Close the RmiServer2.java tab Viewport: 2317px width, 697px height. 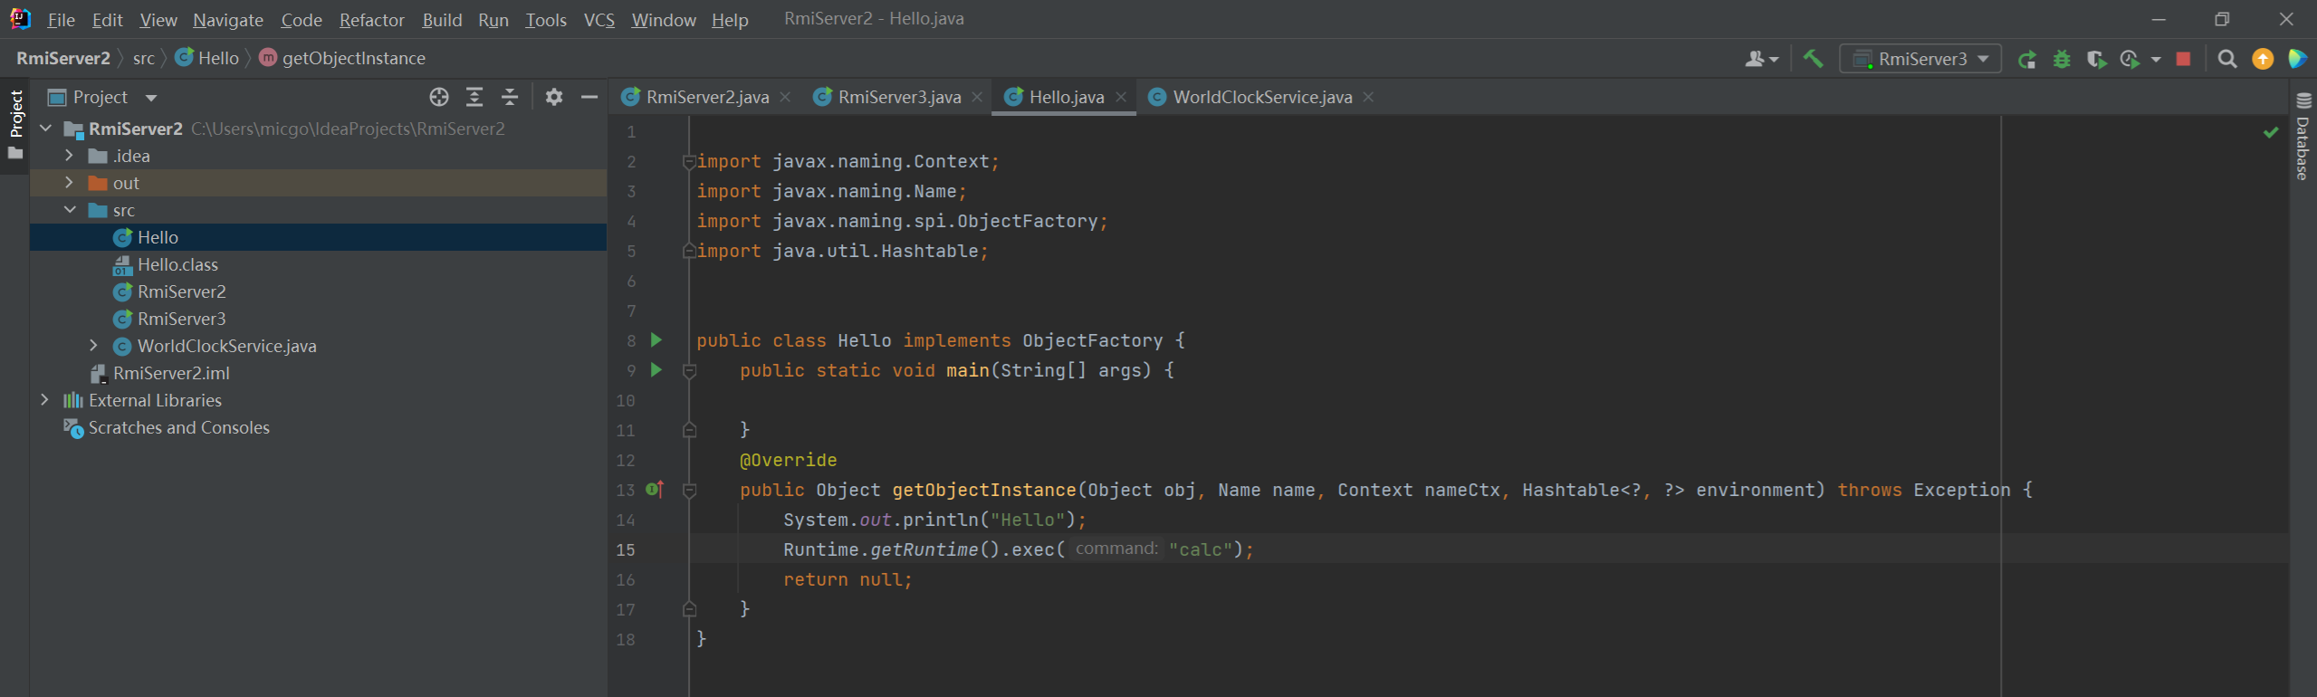click(785, 97)
